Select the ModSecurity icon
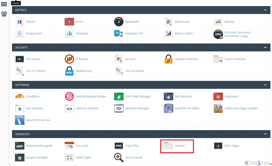 click(x=69, y=71)
